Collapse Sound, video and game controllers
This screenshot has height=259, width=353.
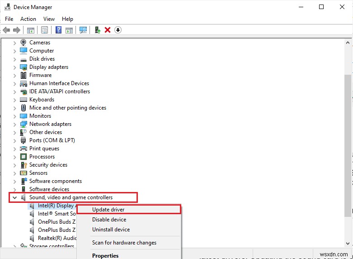pyautogui.click(x=14, y=197)
